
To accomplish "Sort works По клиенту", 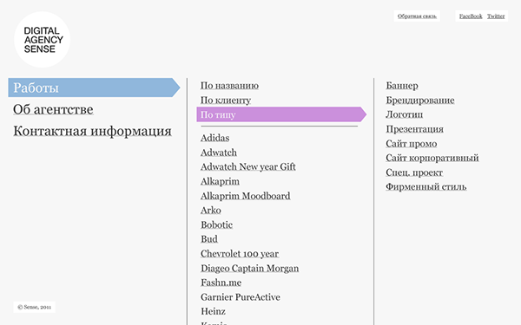I will coord(226,101).
